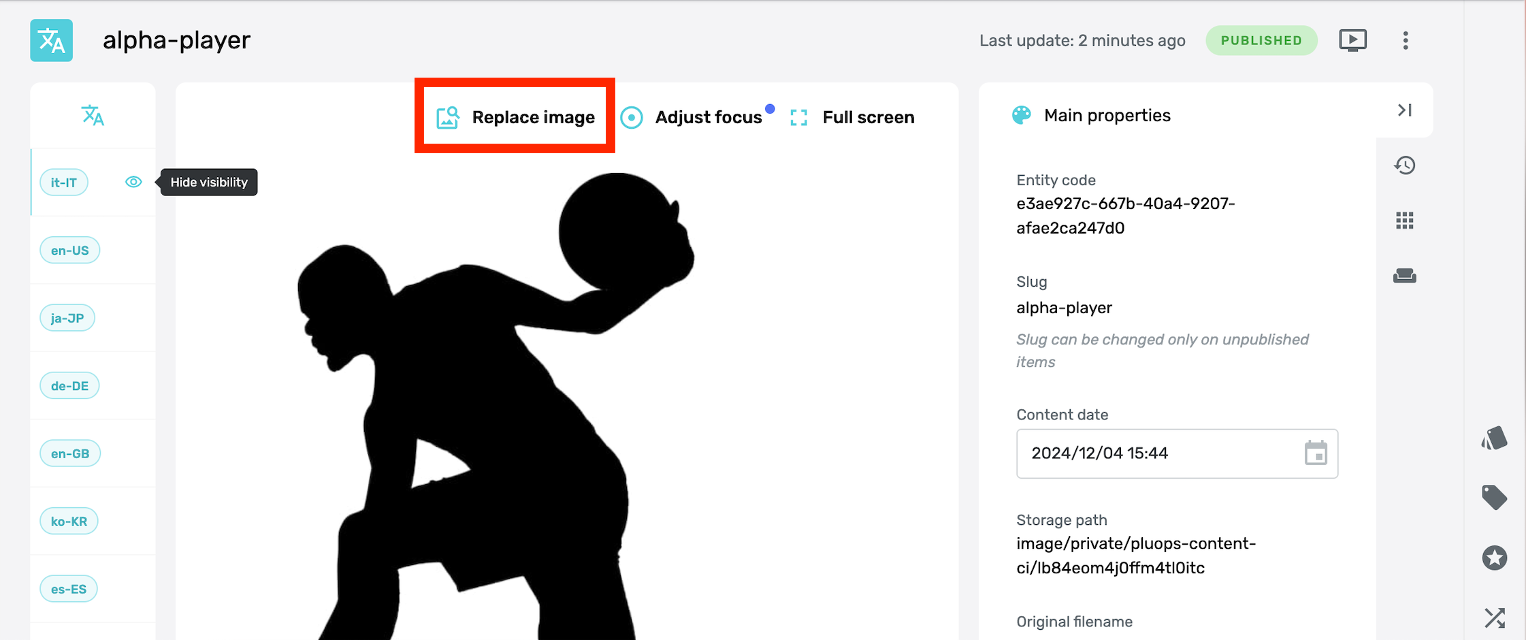Click the Content date input field
This screenshot has height=640, width=1526.
tap(1177, 453)
